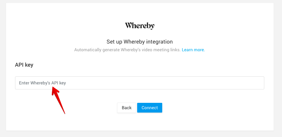The image size is (282, 137).
Task: Click the tip of the red arrow
Action: pyautogui.click(x=53, y=87)
